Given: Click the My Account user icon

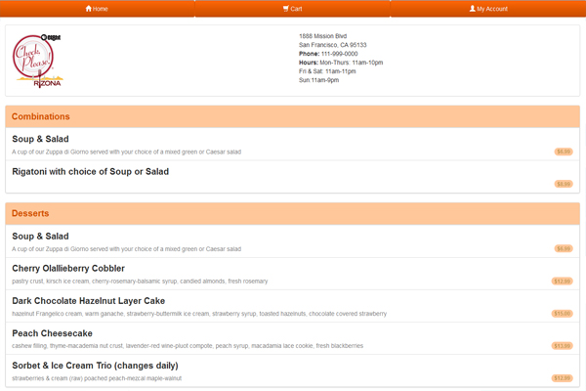Looking at the screenshot, I should 473,8.
